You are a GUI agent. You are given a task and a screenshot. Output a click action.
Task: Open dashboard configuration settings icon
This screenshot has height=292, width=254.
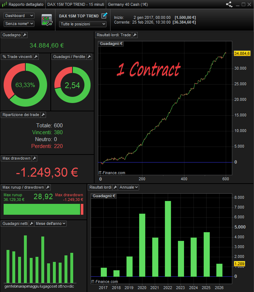(47, 20)
